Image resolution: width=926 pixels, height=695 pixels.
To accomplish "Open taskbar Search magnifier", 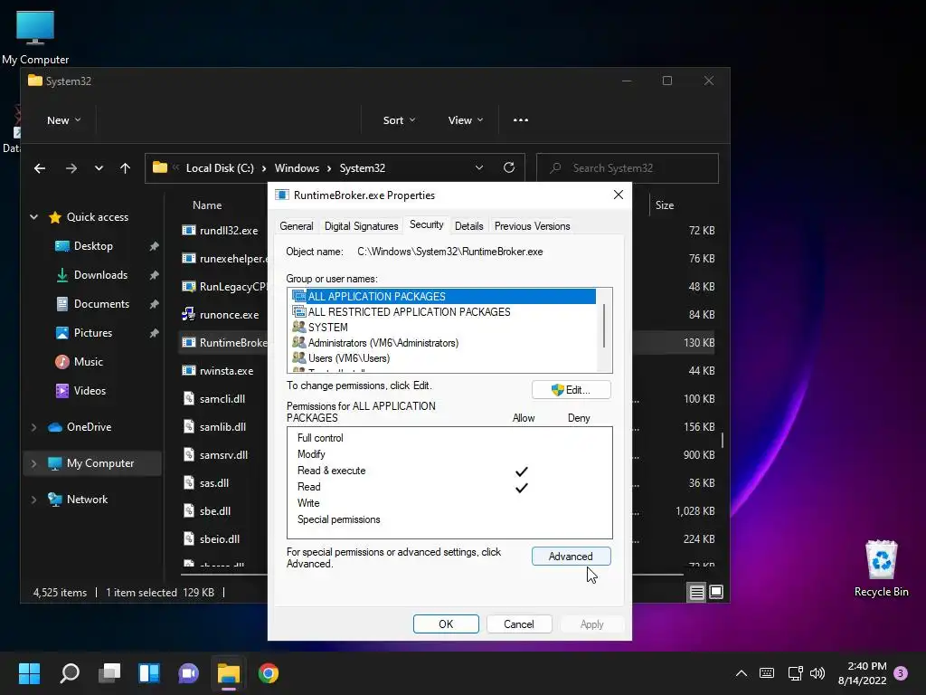I will pos(70,673).
